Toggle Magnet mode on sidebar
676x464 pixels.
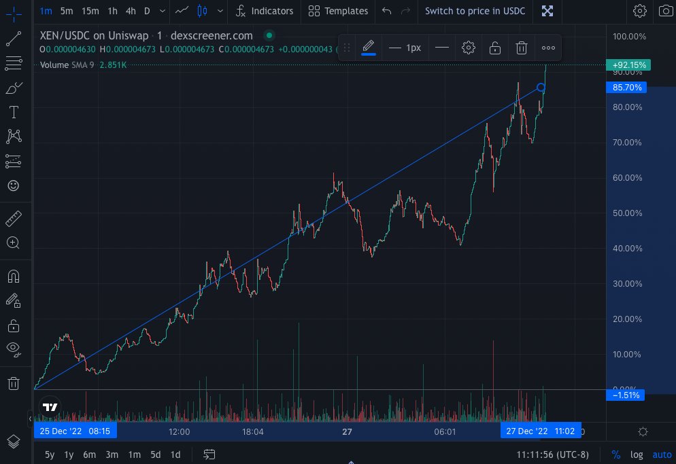coord(14,276)
